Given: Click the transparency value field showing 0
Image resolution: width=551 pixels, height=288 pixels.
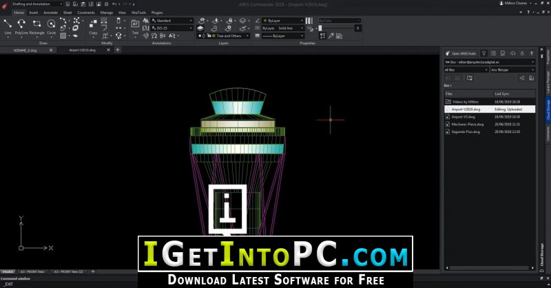Looking at the screenshot, I should click(x=357, y=28).
